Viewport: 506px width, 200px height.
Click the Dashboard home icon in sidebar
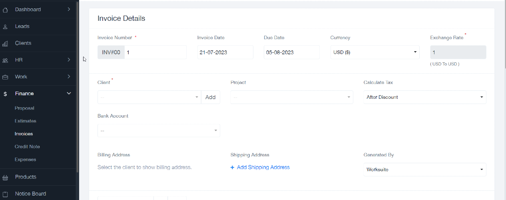click(5, 10)
